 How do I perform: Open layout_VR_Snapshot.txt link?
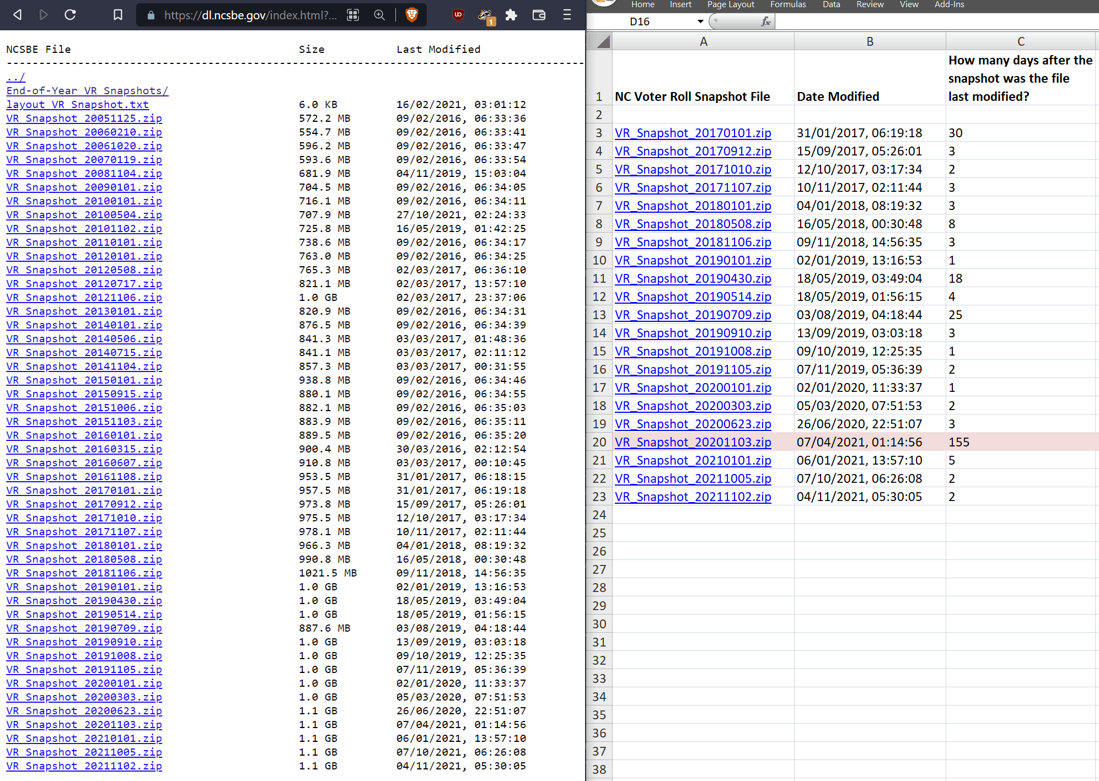pyautogui.click(x=78, y=105)
